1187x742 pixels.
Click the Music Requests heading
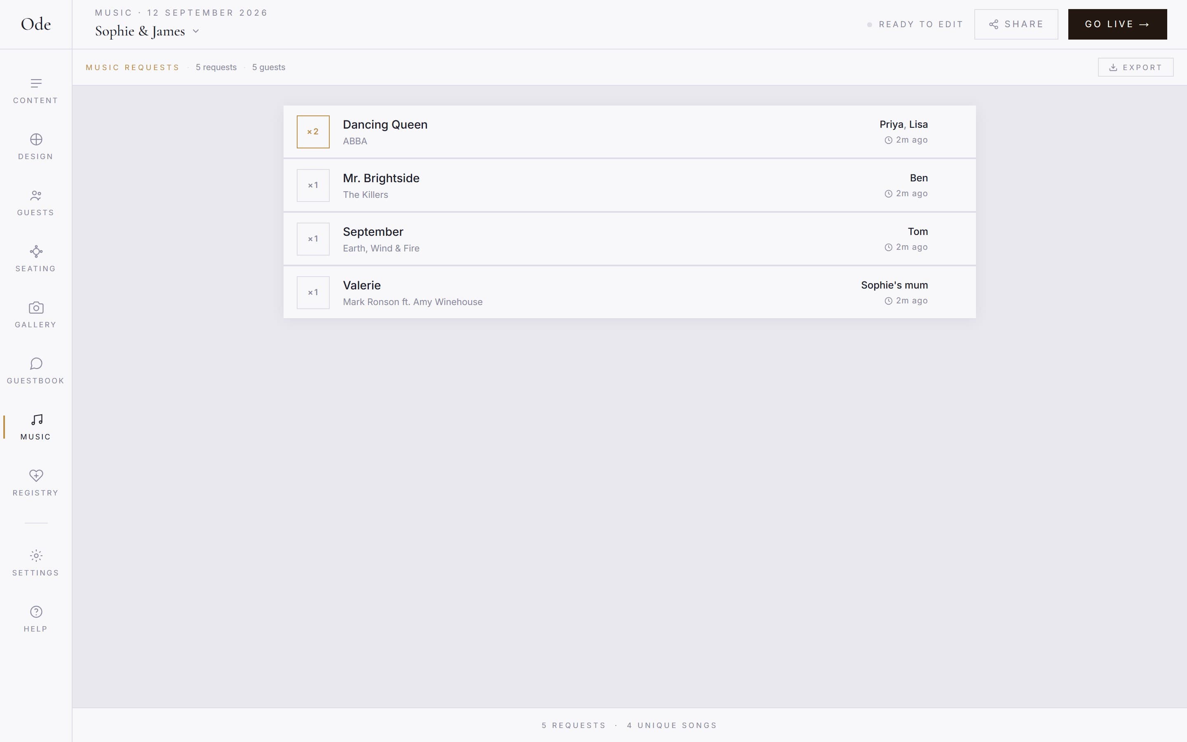[x=132, y=68]
